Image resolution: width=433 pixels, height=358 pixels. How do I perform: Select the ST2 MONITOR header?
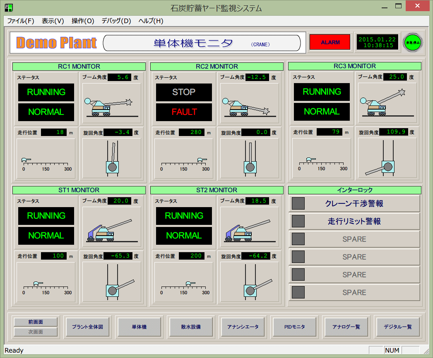217,190
